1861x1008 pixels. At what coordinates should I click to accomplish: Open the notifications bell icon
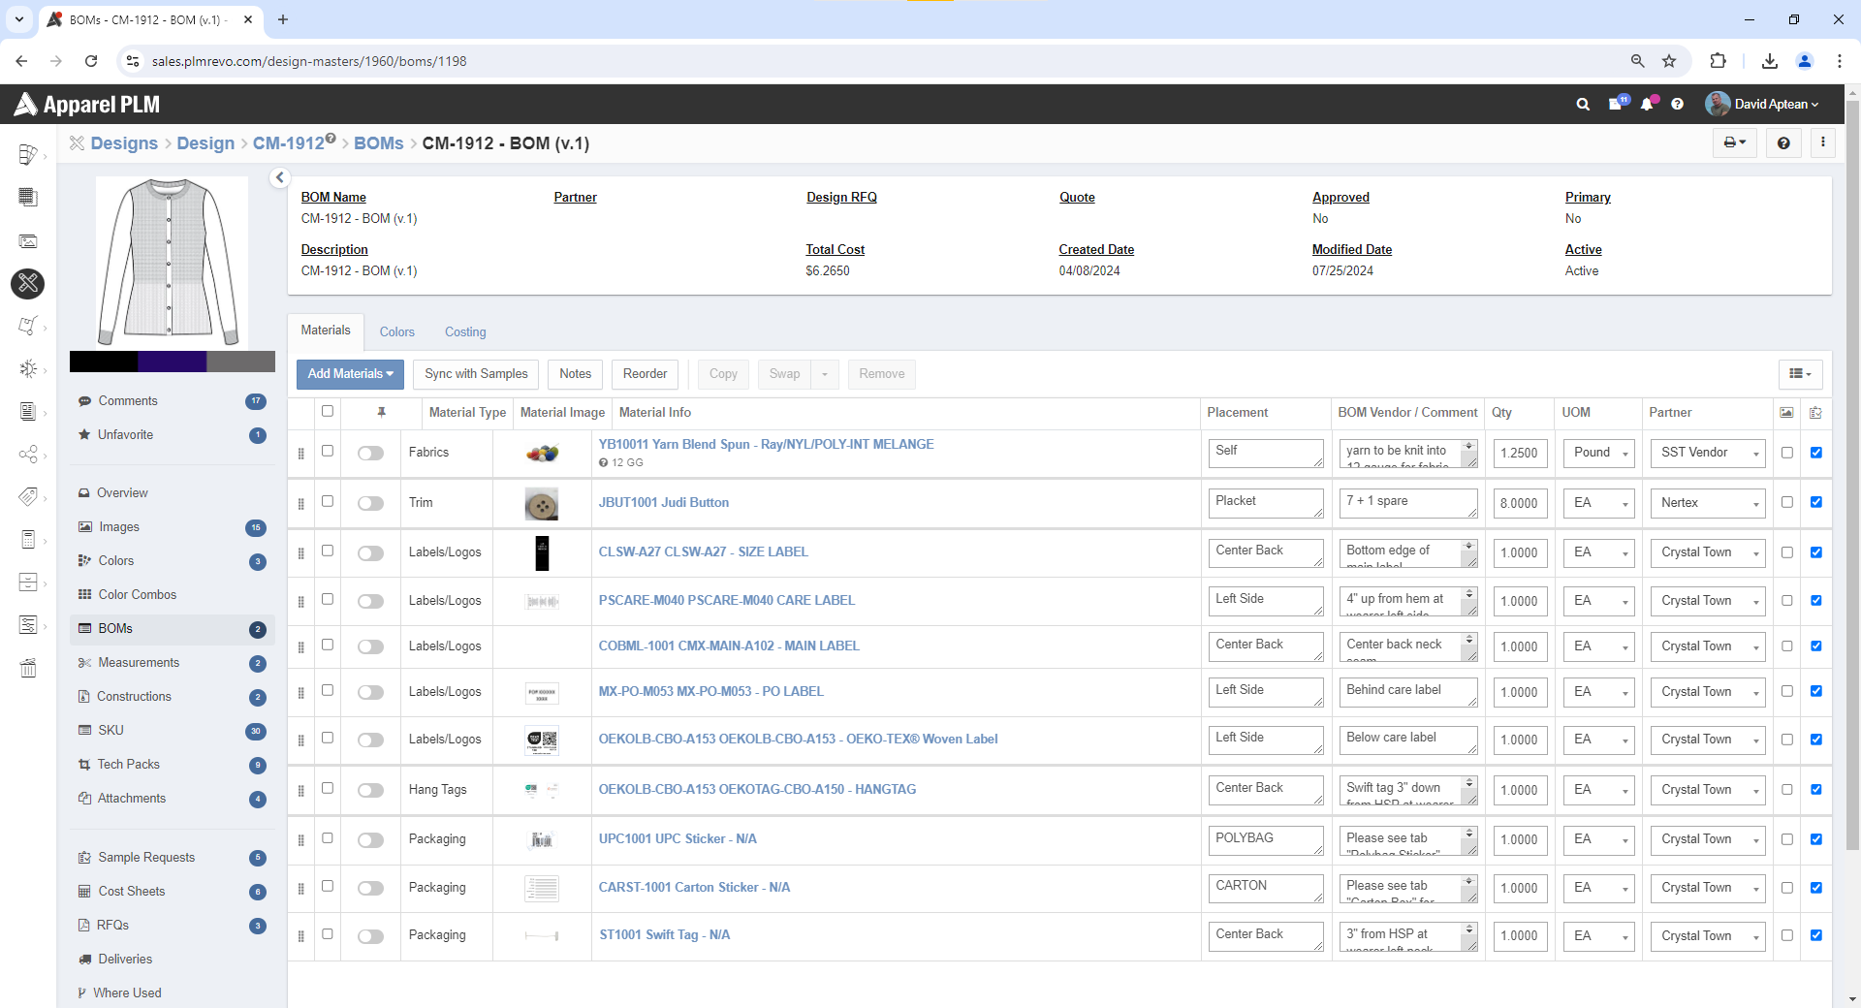coord(1647,105)
